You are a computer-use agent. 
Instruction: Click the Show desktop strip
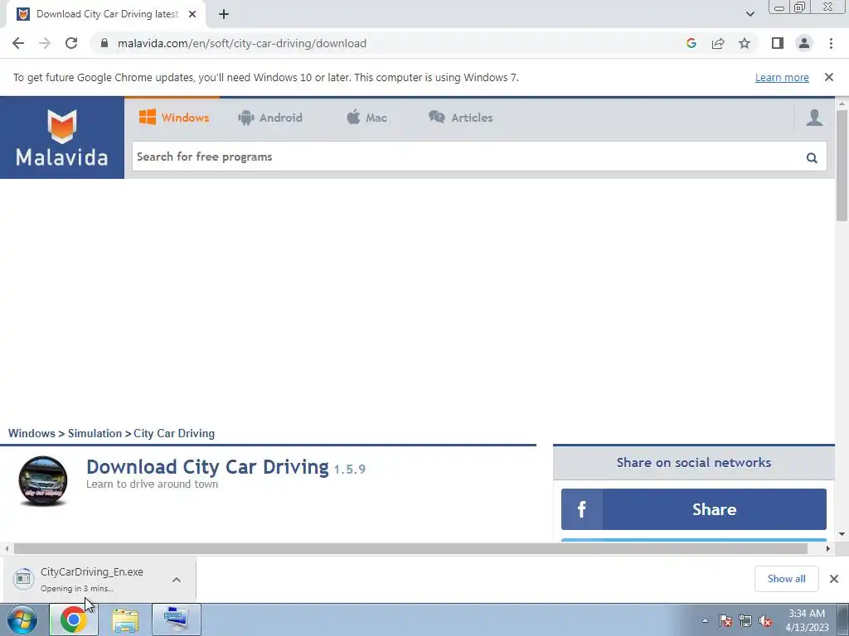point(843,619)
